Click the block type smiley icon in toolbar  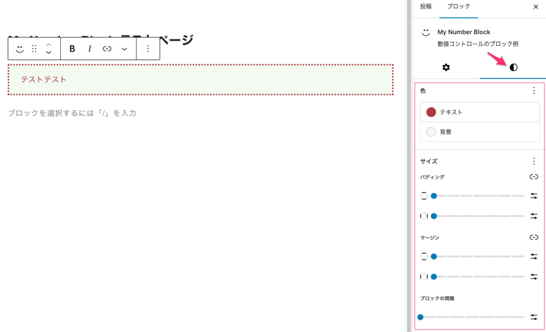tap(20, 49)
